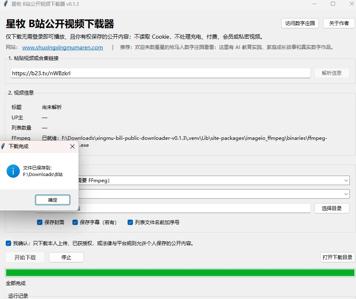Minimize the main downloader window
356x299 pixels.
[314, 4]
